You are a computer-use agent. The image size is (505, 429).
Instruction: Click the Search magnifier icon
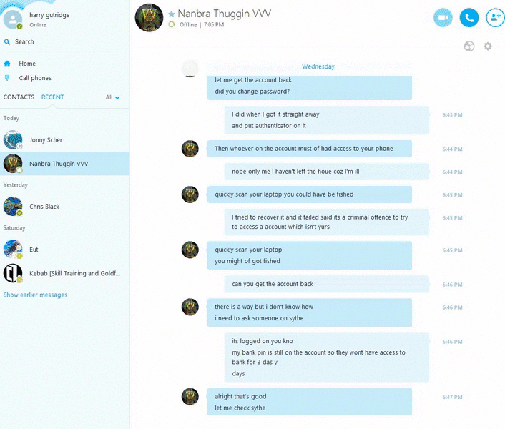point(7,42)
